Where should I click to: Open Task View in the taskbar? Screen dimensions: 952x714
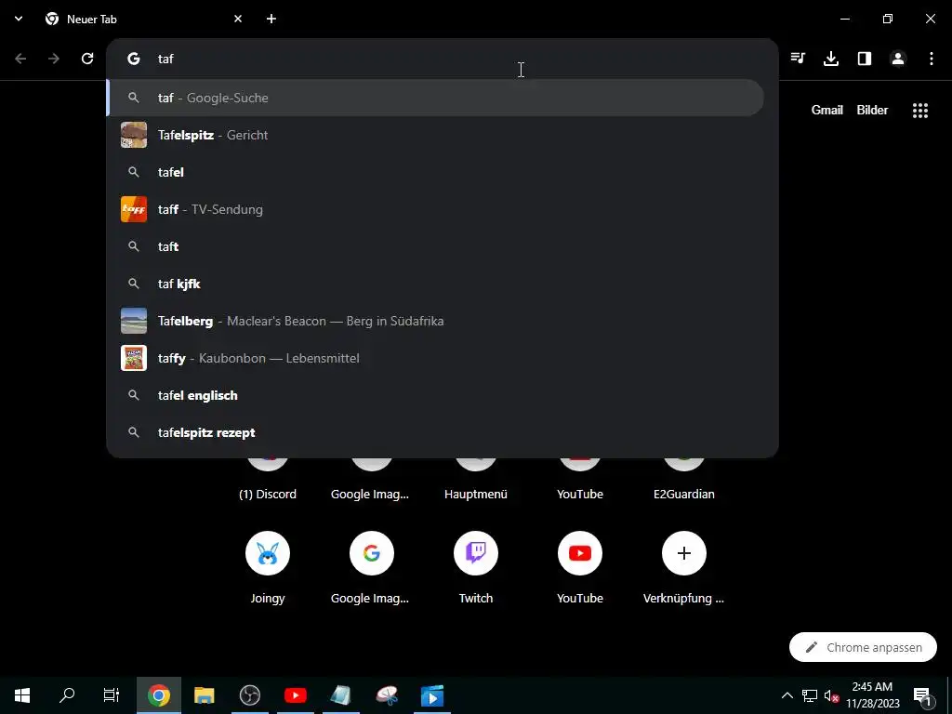[x=112, y=695]
